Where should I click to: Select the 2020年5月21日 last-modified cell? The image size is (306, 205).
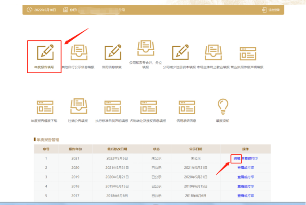(x=117, y=177)
